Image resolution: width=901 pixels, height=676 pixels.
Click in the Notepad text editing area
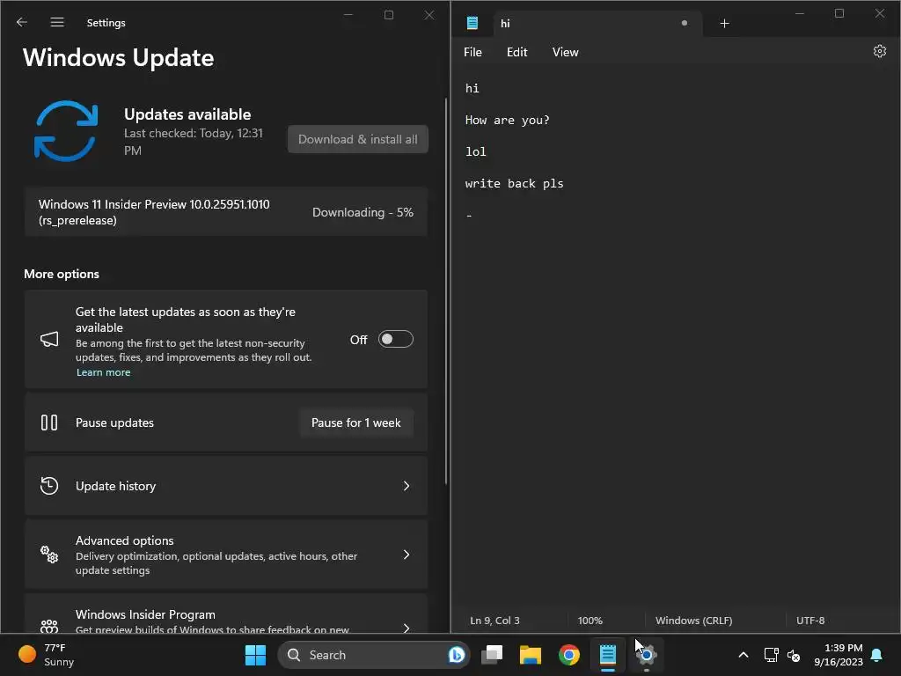[675, 336]
